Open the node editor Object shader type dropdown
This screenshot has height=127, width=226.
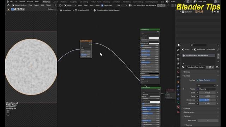click(x=70, y=5)
